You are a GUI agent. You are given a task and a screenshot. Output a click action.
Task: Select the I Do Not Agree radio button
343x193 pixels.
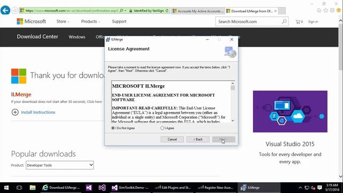[x=113, y=128]
